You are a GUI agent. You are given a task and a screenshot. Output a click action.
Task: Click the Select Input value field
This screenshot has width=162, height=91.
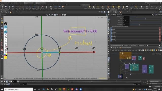(x=126, y=17)
